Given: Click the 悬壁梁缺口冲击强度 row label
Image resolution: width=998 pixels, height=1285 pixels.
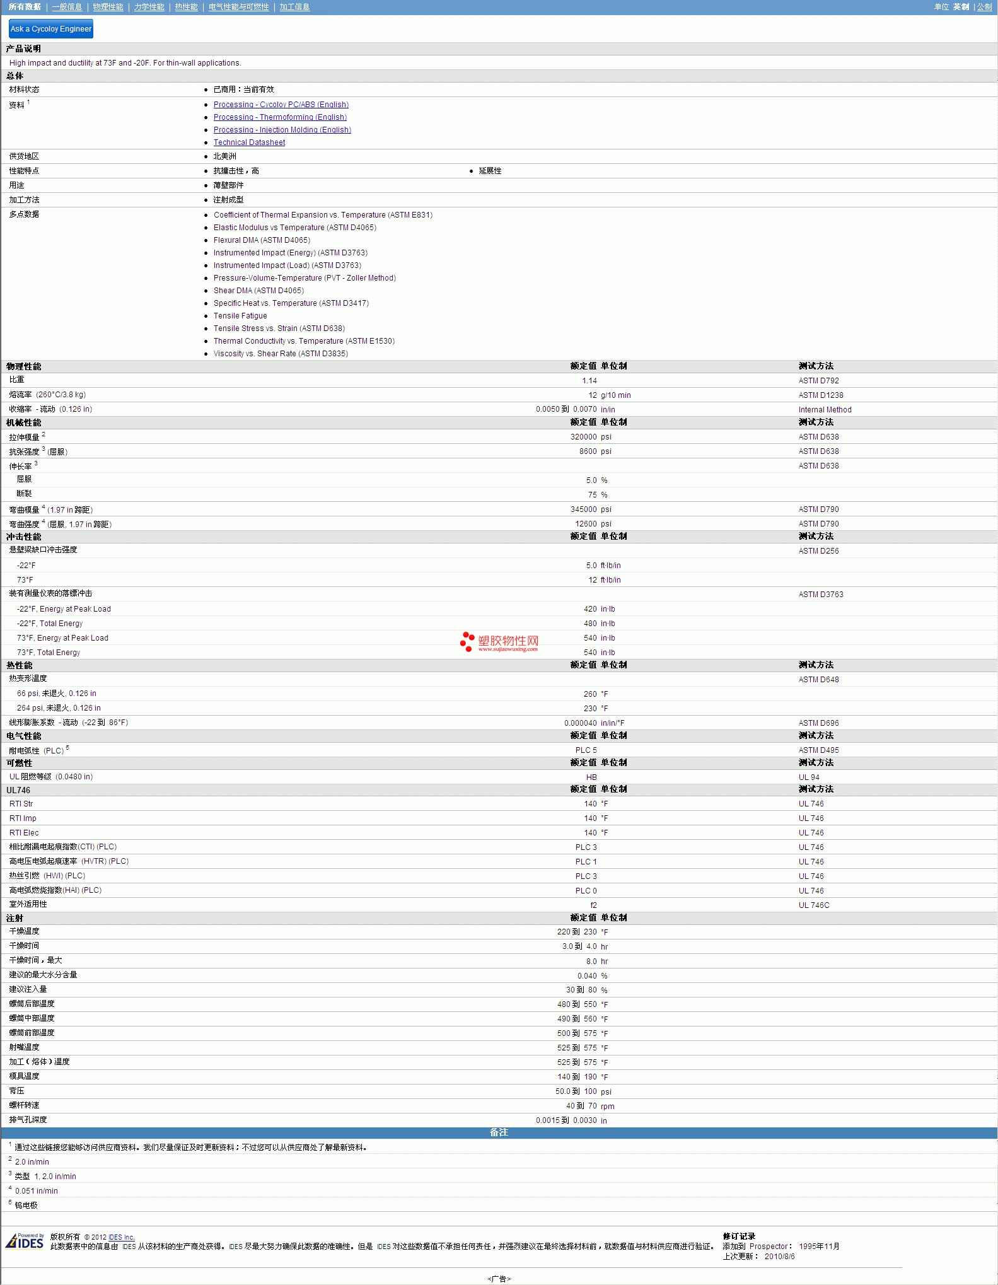Looking at the screenshot, I should (43, 550).
